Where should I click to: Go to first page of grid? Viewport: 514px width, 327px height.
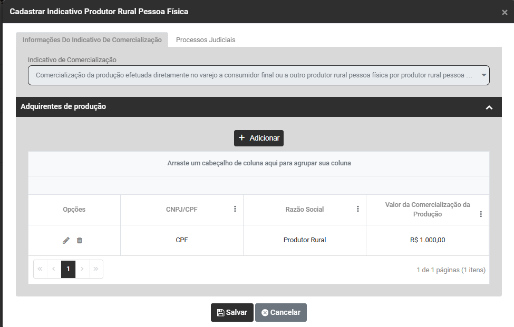40,269
